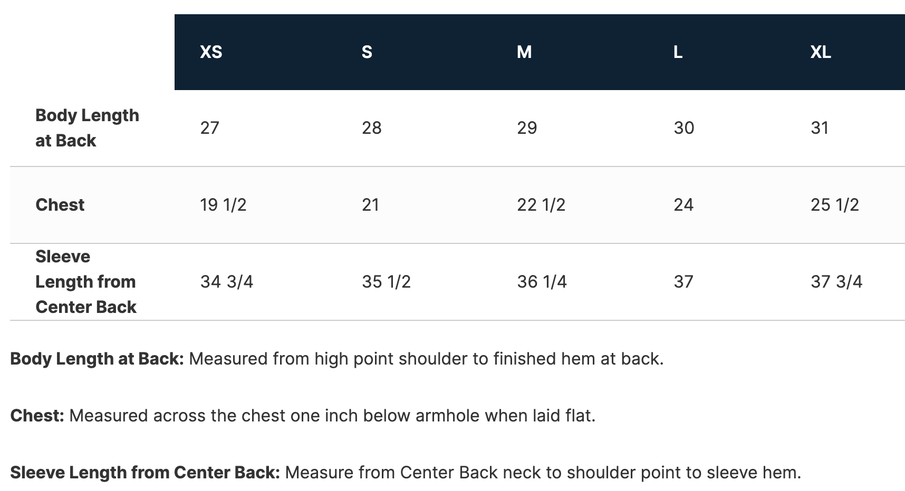Click the XL sleeve value 37 3/4
Screen dimensions: 905x491
(836, 281)
